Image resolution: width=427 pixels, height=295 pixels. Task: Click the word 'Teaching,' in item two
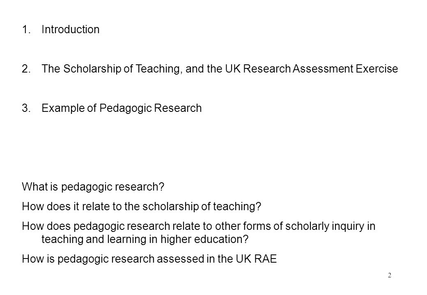pos(159,69)
